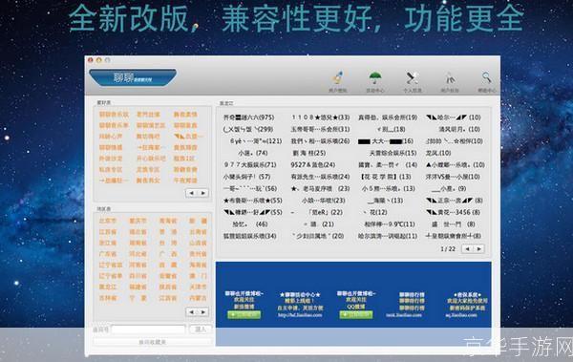
Task: Join the room with 975 users
Action: click(249, 117)
